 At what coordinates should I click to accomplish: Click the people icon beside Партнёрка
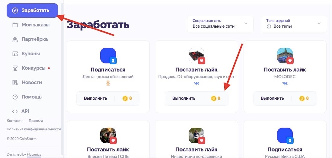(x=15, y=39)
